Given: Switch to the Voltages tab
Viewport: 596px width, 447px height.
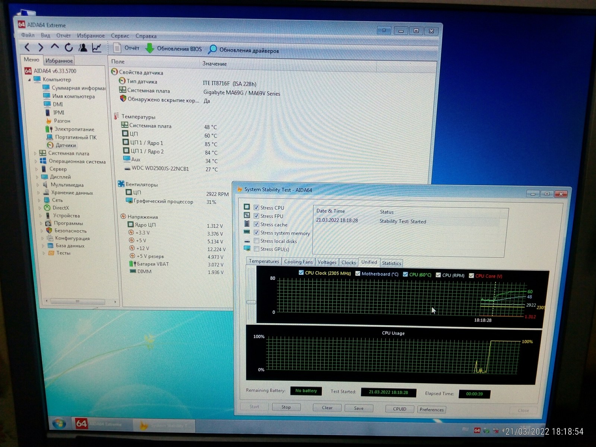Looking at the screenshot, I should 327,262.
